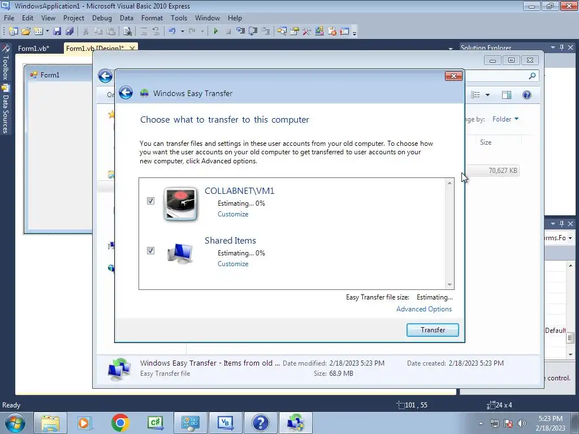Click the COLLABNET\VM1 account name

point(240,191)
